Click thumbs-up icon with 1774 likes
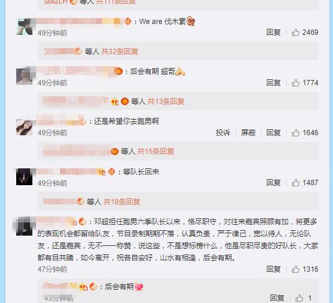This screenshot has height=303, width=333. click(295, 83)
